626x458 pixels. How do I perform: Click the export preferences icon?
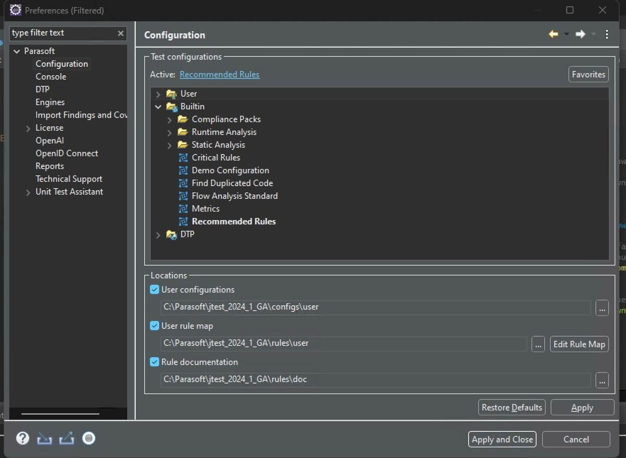(x=67, y=439)
